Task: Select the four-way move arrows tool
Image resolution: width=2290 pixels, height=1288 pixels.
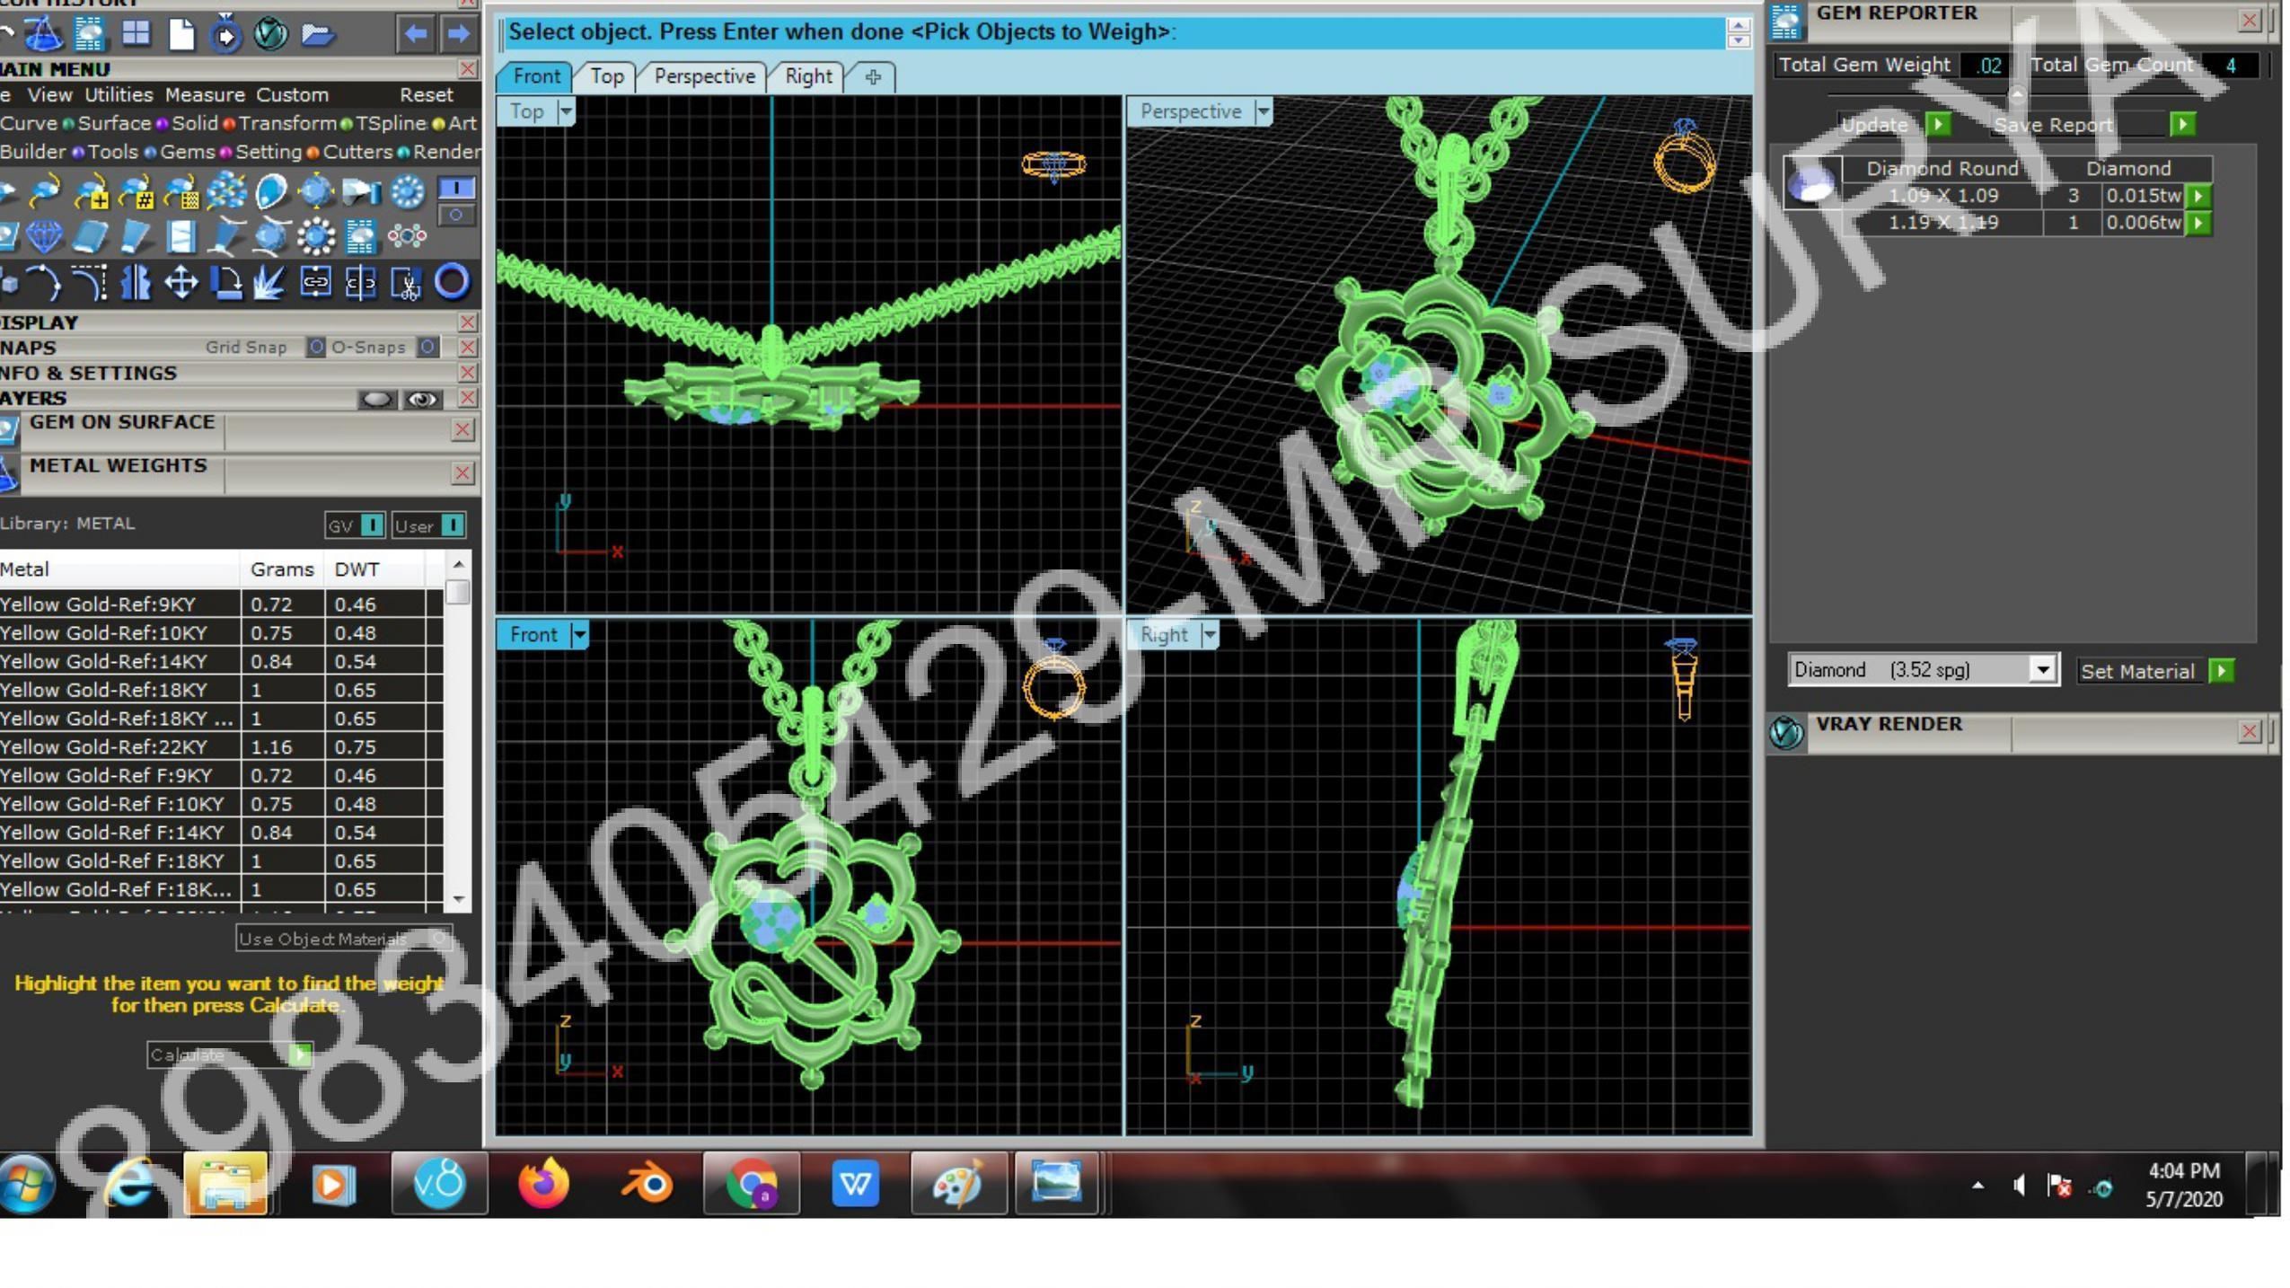Action: click(x=181, y=283)
